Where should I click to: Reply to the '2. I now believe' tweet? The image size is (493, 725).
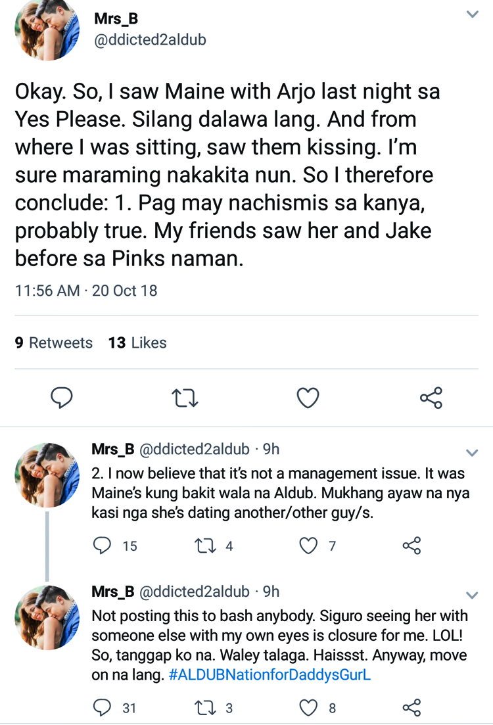tap(103, 546)
